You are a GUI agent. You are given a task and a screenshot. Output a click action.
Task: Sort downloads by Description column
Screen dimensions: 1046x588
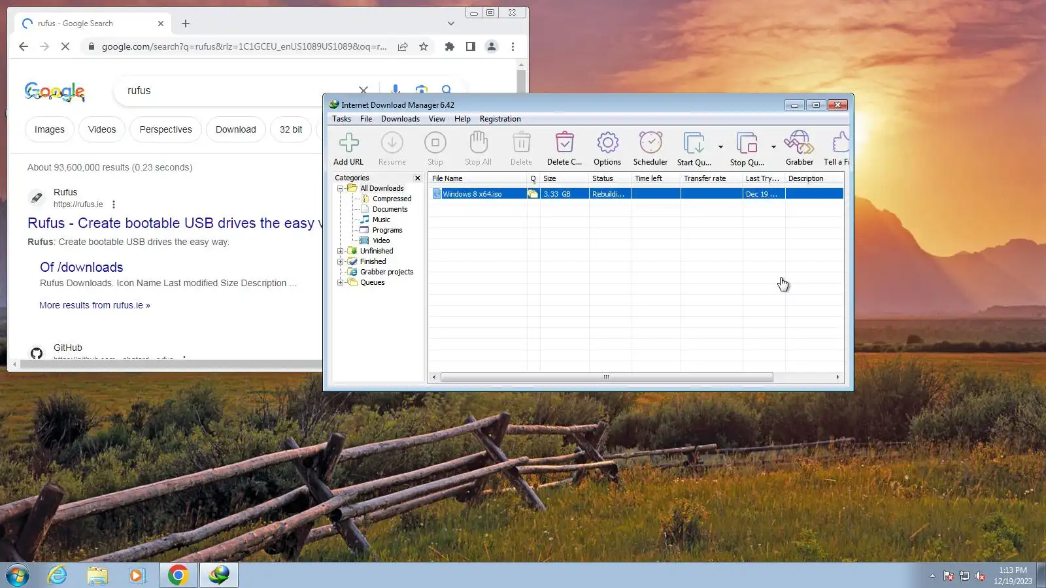(x=814, y=178)
